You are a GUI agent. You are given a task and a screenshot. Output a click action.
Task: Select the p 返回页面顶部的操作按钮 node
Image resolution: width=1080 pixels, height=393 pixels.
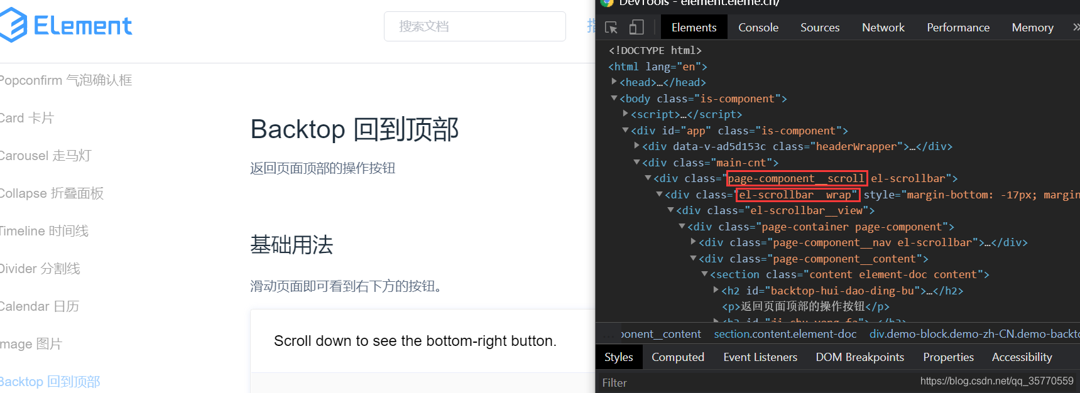(x=805, y=306)
